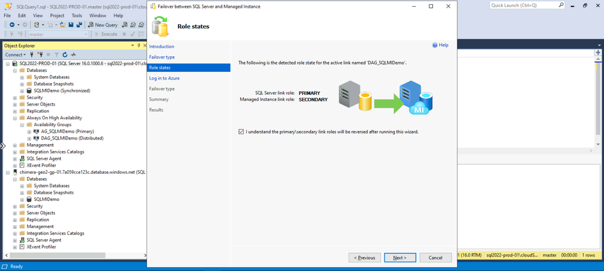Viewport: 604px width, 271px height.
Task: Click the Database Engine Query icon
Action: pos(125,25)
